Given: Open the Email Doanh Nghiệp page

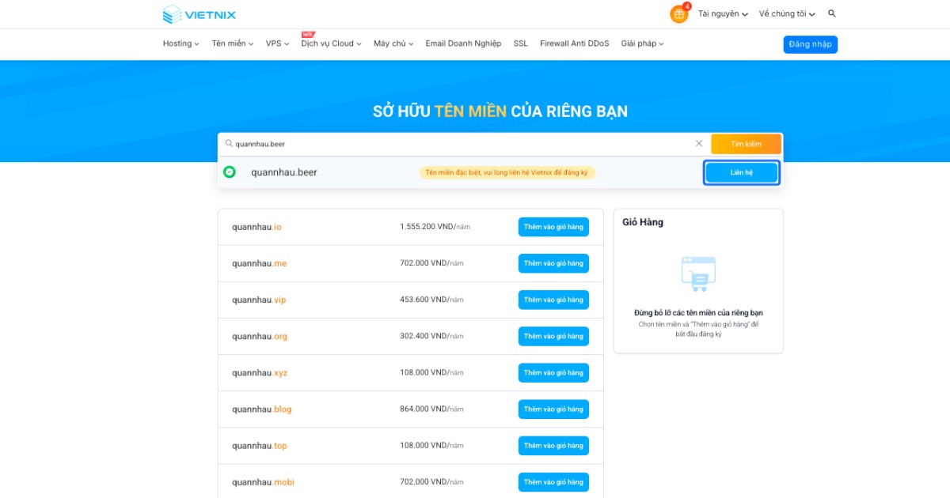Looking at the screenshot, I should (462, 43).
